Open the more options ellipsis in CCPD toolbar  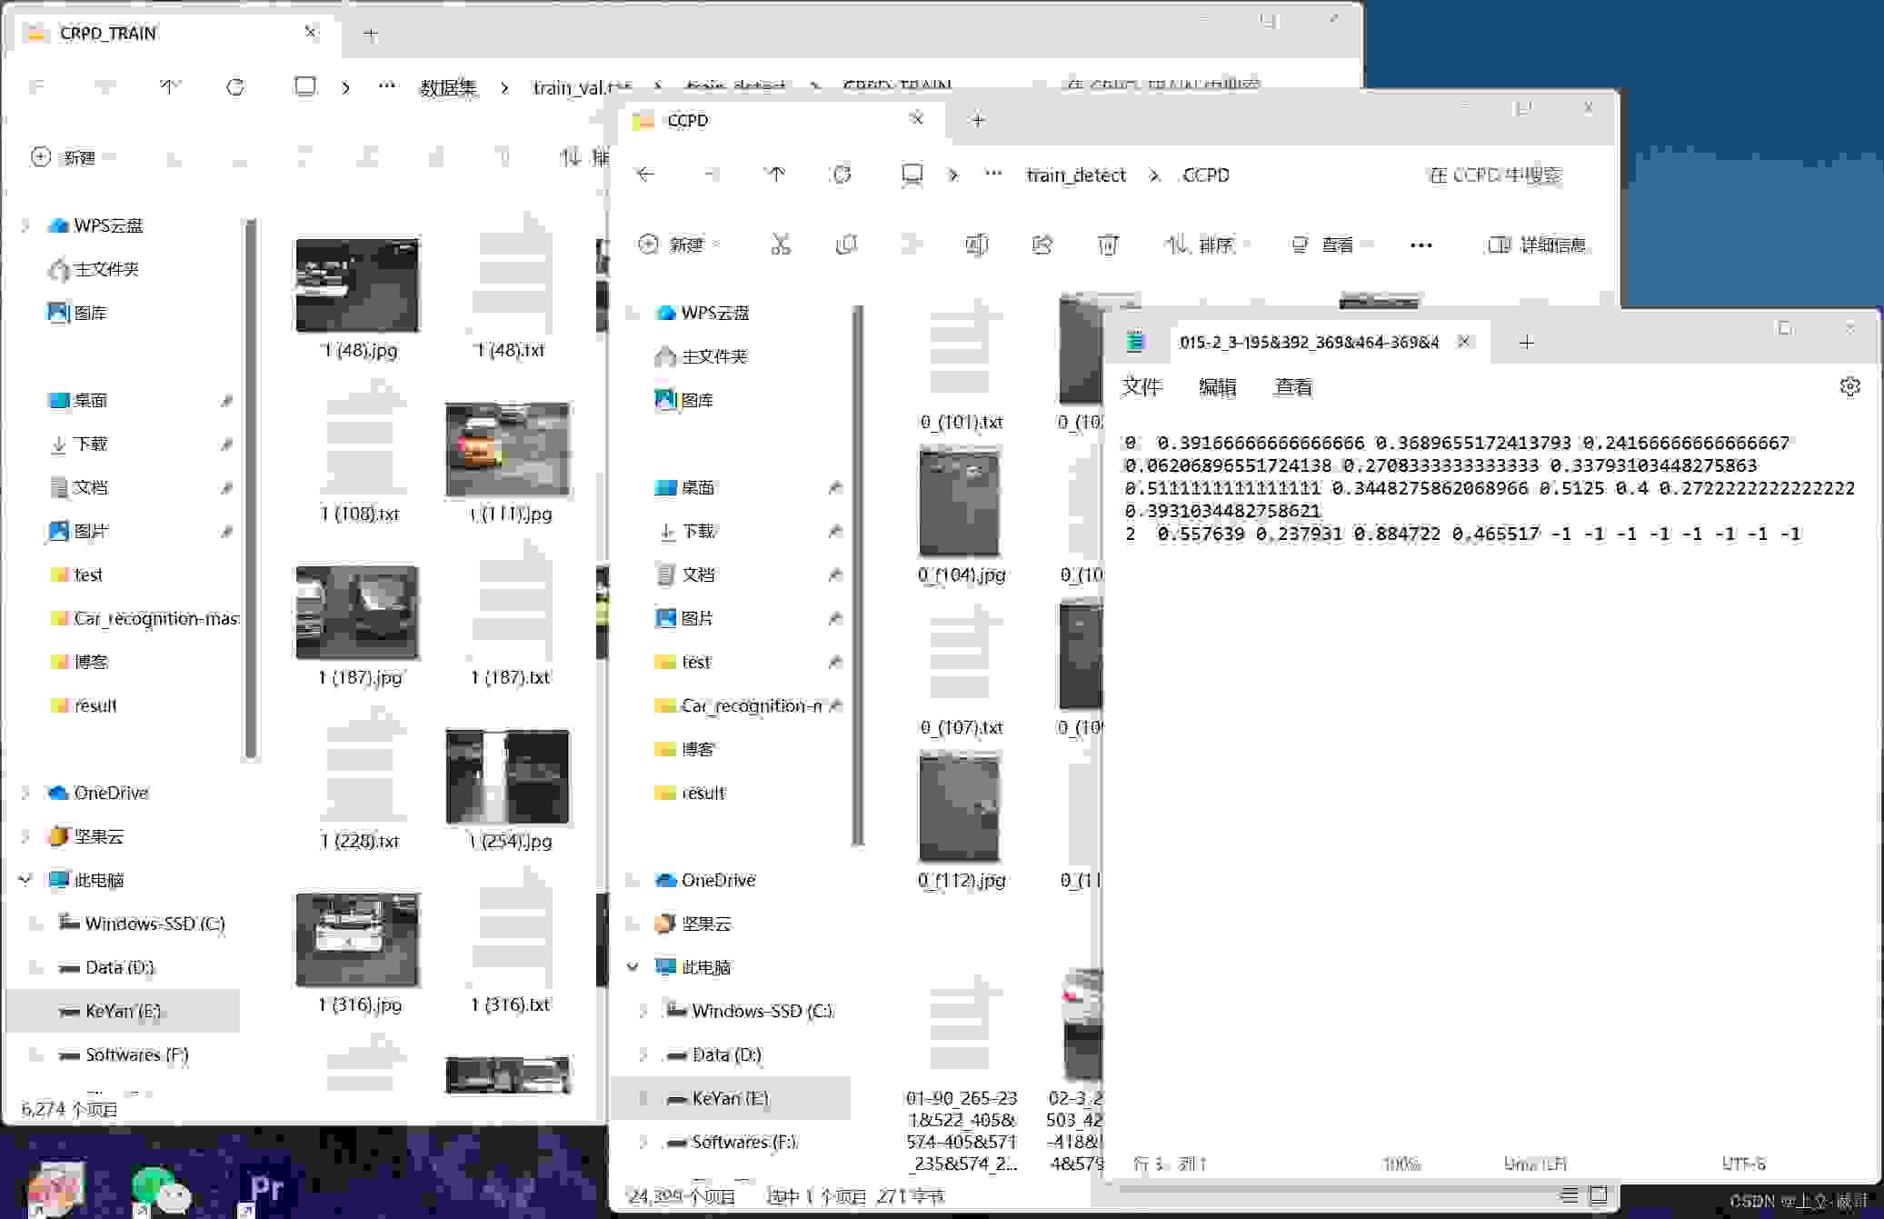coord(1420,245)
